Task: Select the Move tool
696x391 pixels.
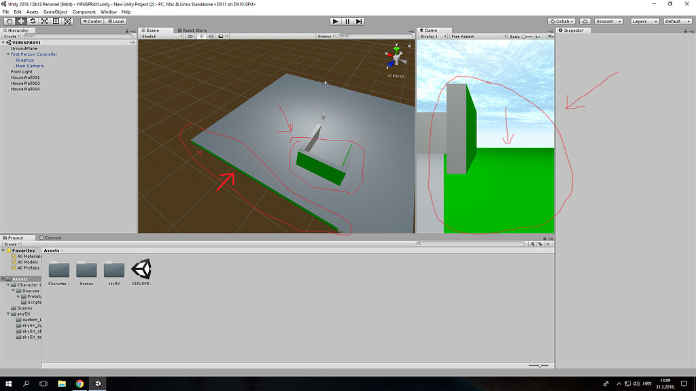Action: [21, 21]
